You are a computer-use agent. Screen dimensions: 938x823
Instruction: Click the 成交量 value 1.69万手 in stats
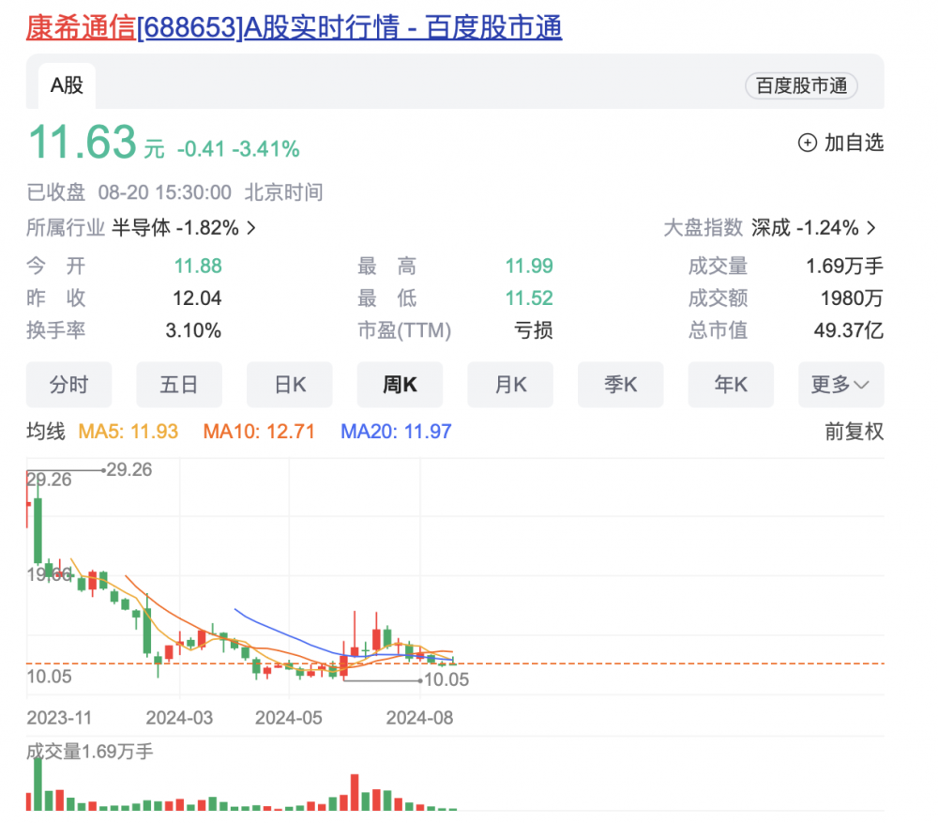coord(844,266)
